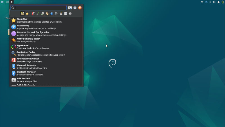Image resolution: width=225 pixels, height=127 pixels.
Task: Click the 14:30 panel clock
Action: tap(7, 2)
